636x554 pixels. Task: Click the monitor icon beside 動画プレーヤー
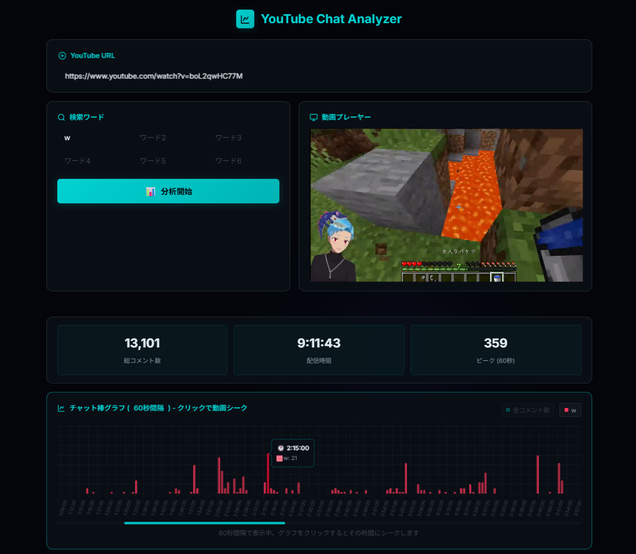point(314,118)
